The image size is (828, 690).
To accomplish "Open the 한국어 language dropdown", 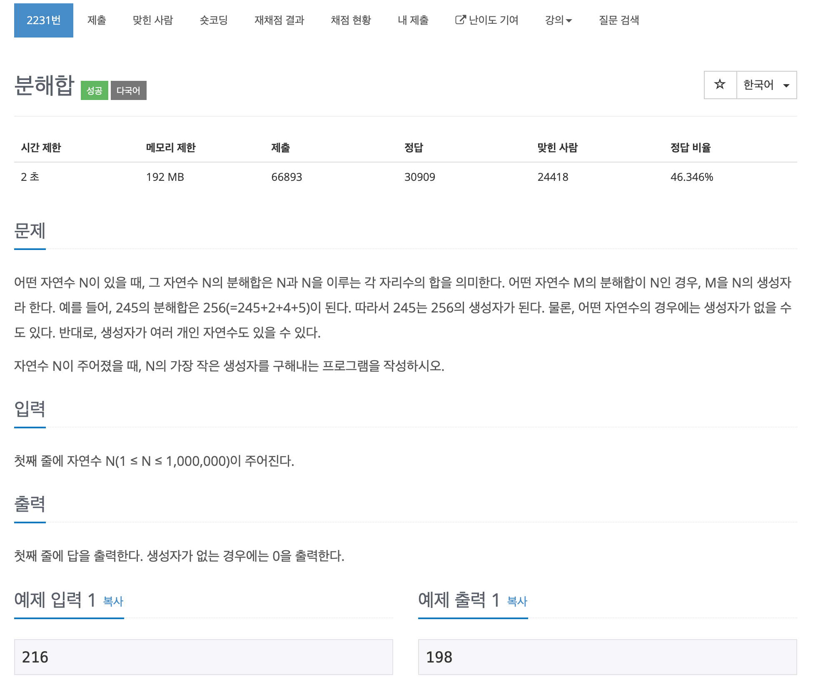I will click(x=766, y=85).
